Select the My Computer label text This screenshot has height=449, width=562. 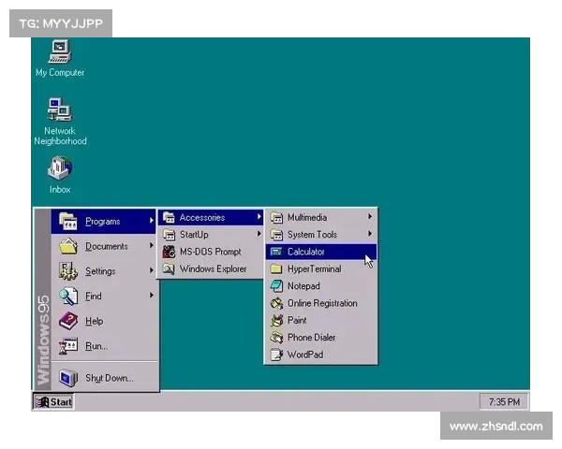point(60,73)
